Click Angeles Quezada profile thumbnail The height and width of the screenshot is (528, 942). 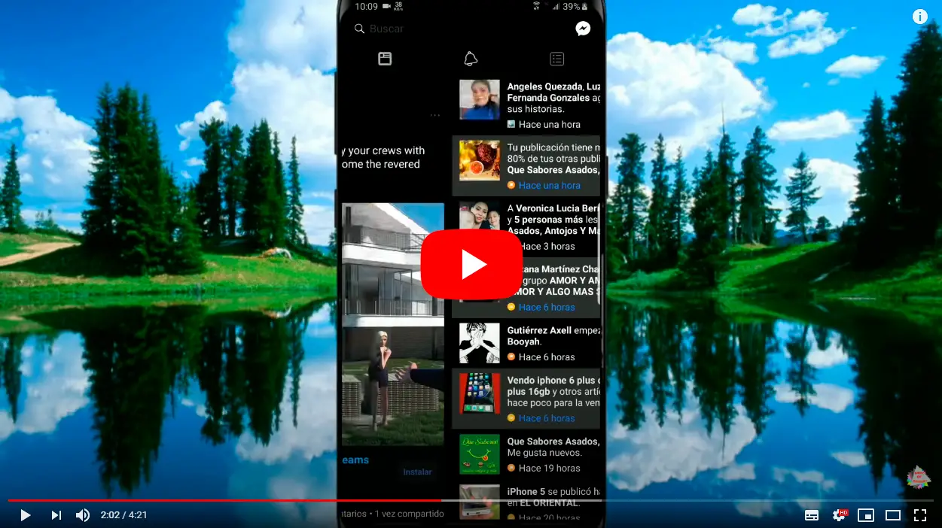pos(480,99)
